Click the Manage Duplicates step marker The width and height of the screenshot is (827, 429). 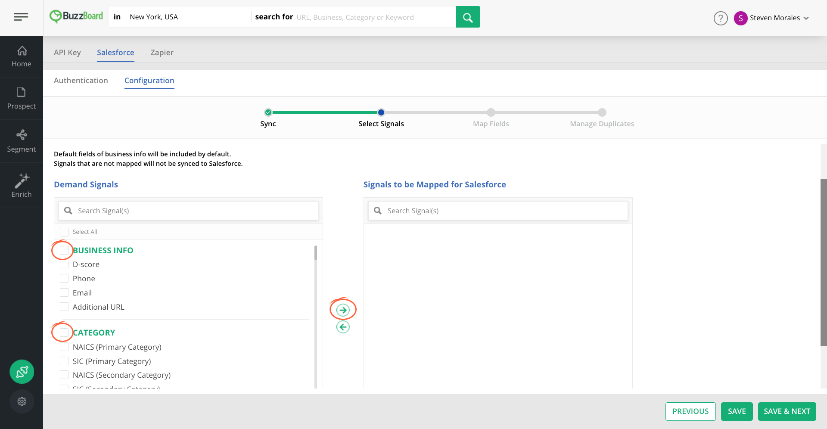[602, 112]
